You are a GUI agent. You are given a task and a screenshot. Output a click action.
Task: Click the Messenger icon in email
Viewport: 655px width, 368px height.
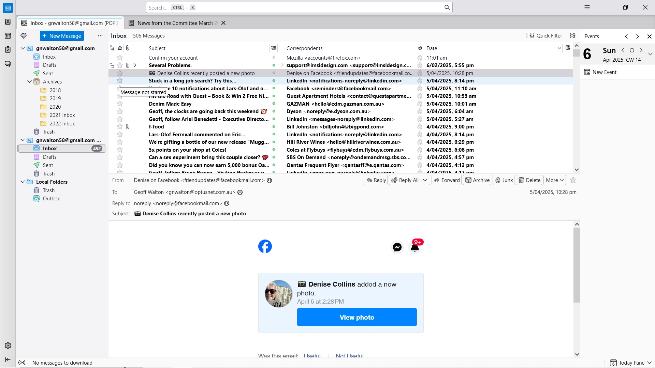coord(397,247)
